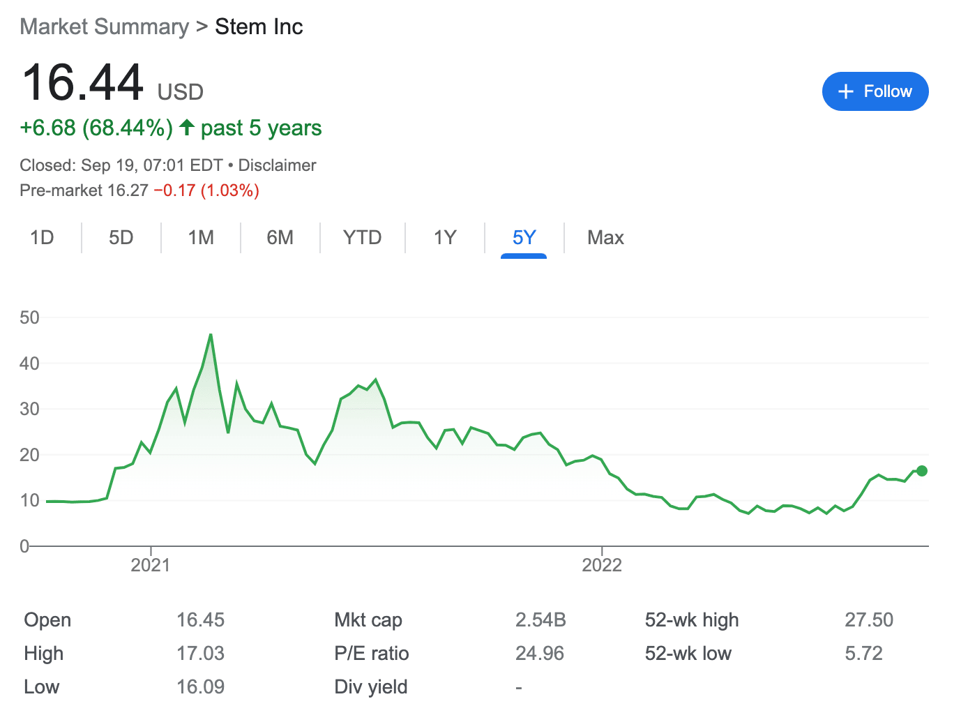Select the 5Y time range tab
The width and height of the screenshot is (968, 706).
coord(524,238)
